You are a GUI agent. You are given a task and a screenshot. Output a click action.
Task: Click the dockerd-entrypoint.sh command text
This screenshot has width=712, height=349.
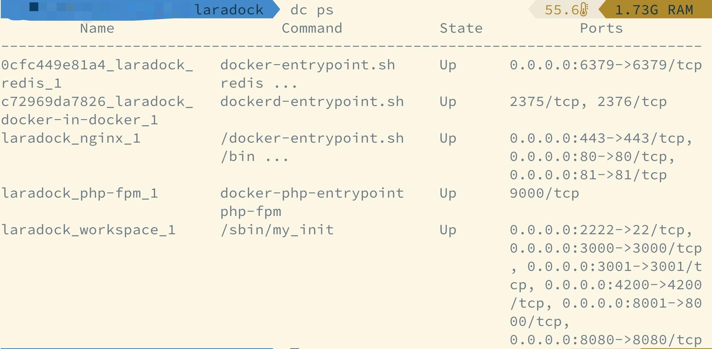(x=312, y=102)
